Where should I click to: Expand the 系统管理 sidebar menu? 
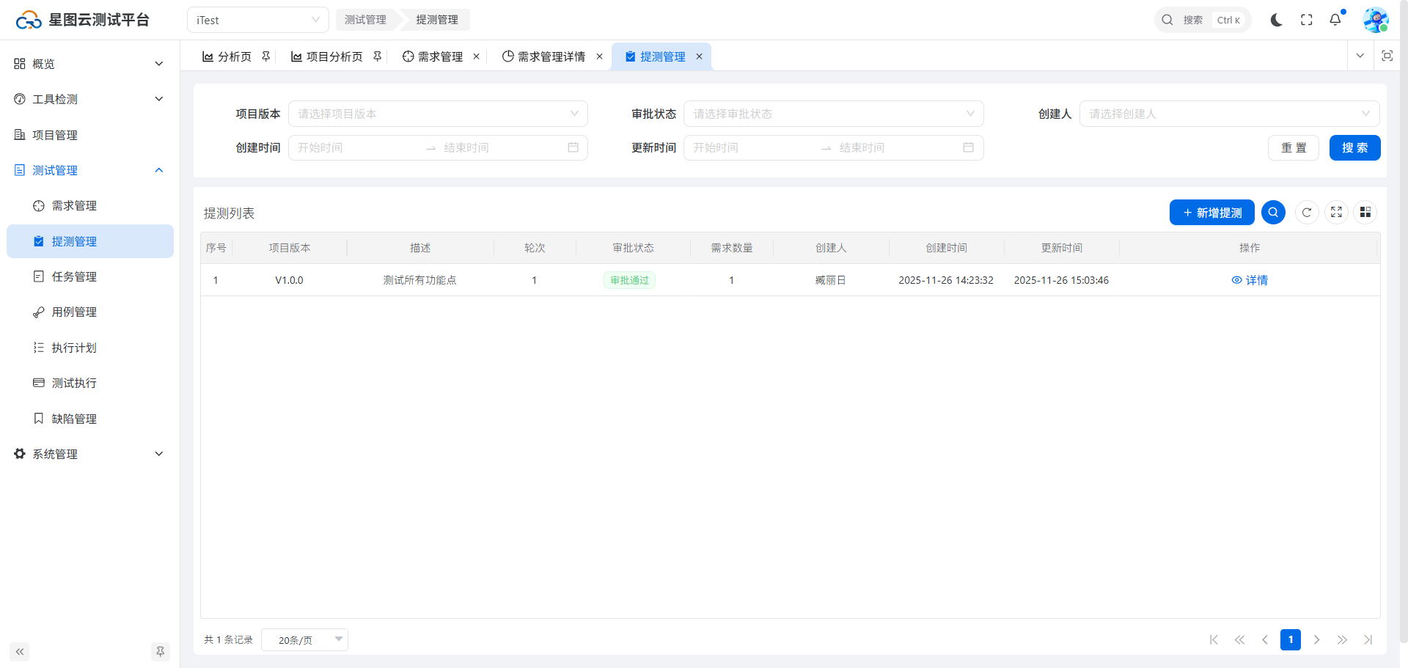[89, 454]
